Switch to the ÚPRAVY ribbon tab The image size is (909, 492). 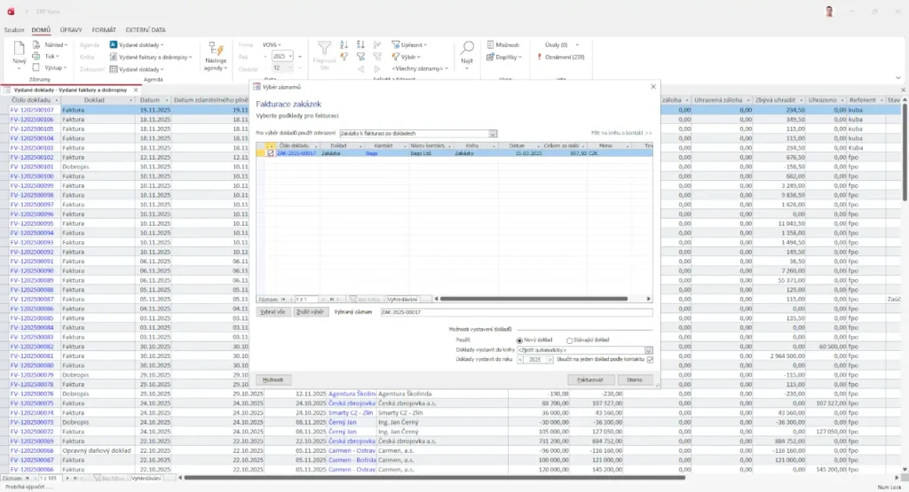(71, 29)
